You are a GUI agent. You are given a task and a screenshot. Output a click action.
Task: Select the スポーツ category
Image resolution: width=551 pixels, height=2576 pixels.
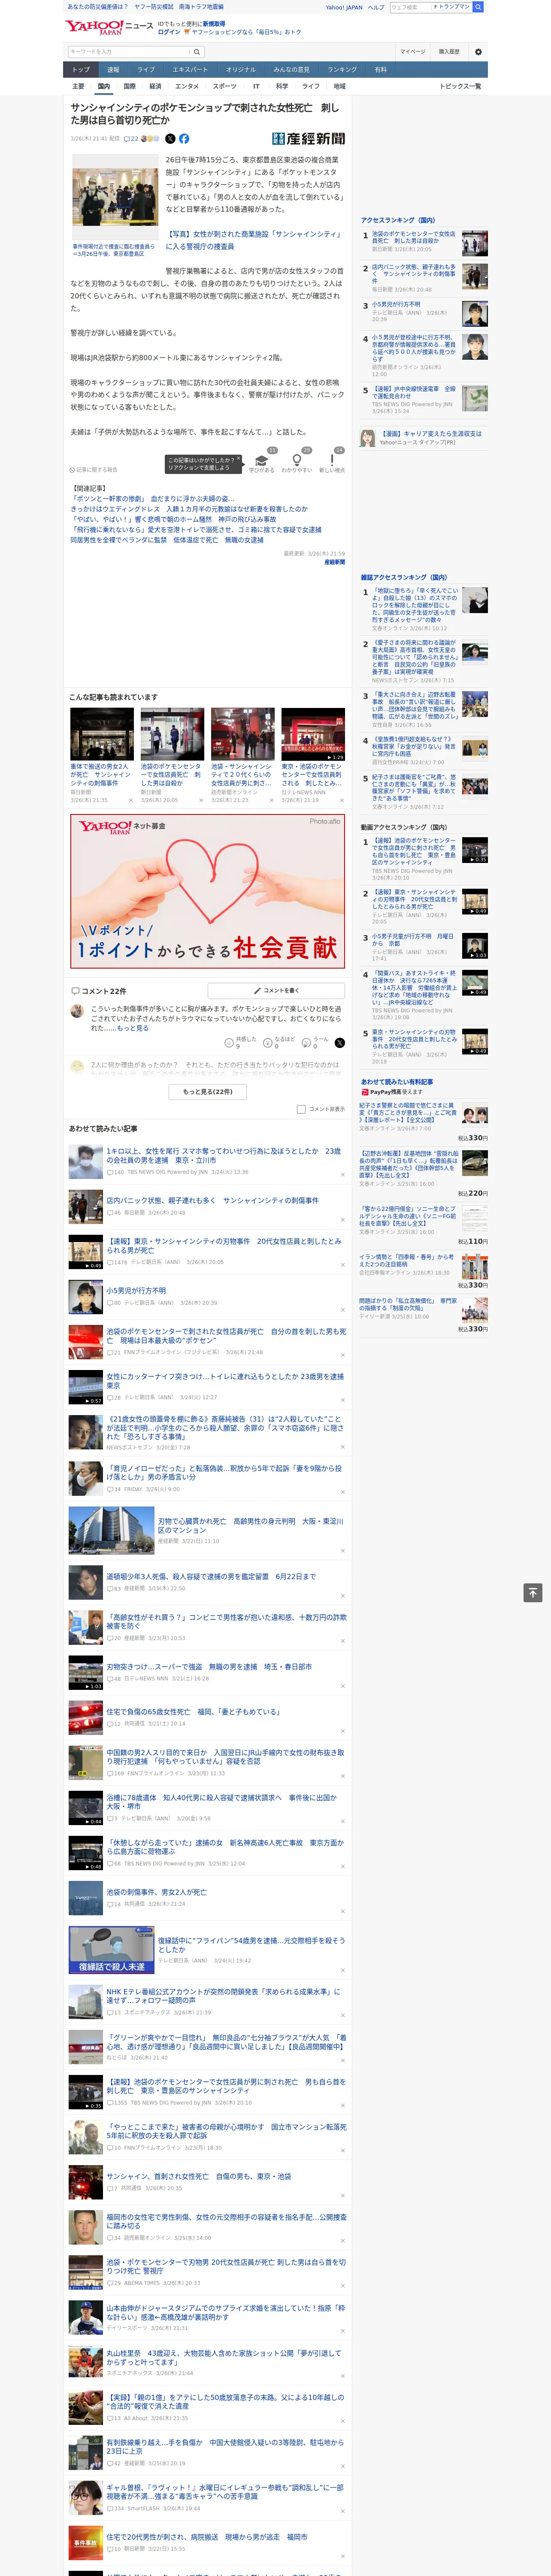click(225, 87)
